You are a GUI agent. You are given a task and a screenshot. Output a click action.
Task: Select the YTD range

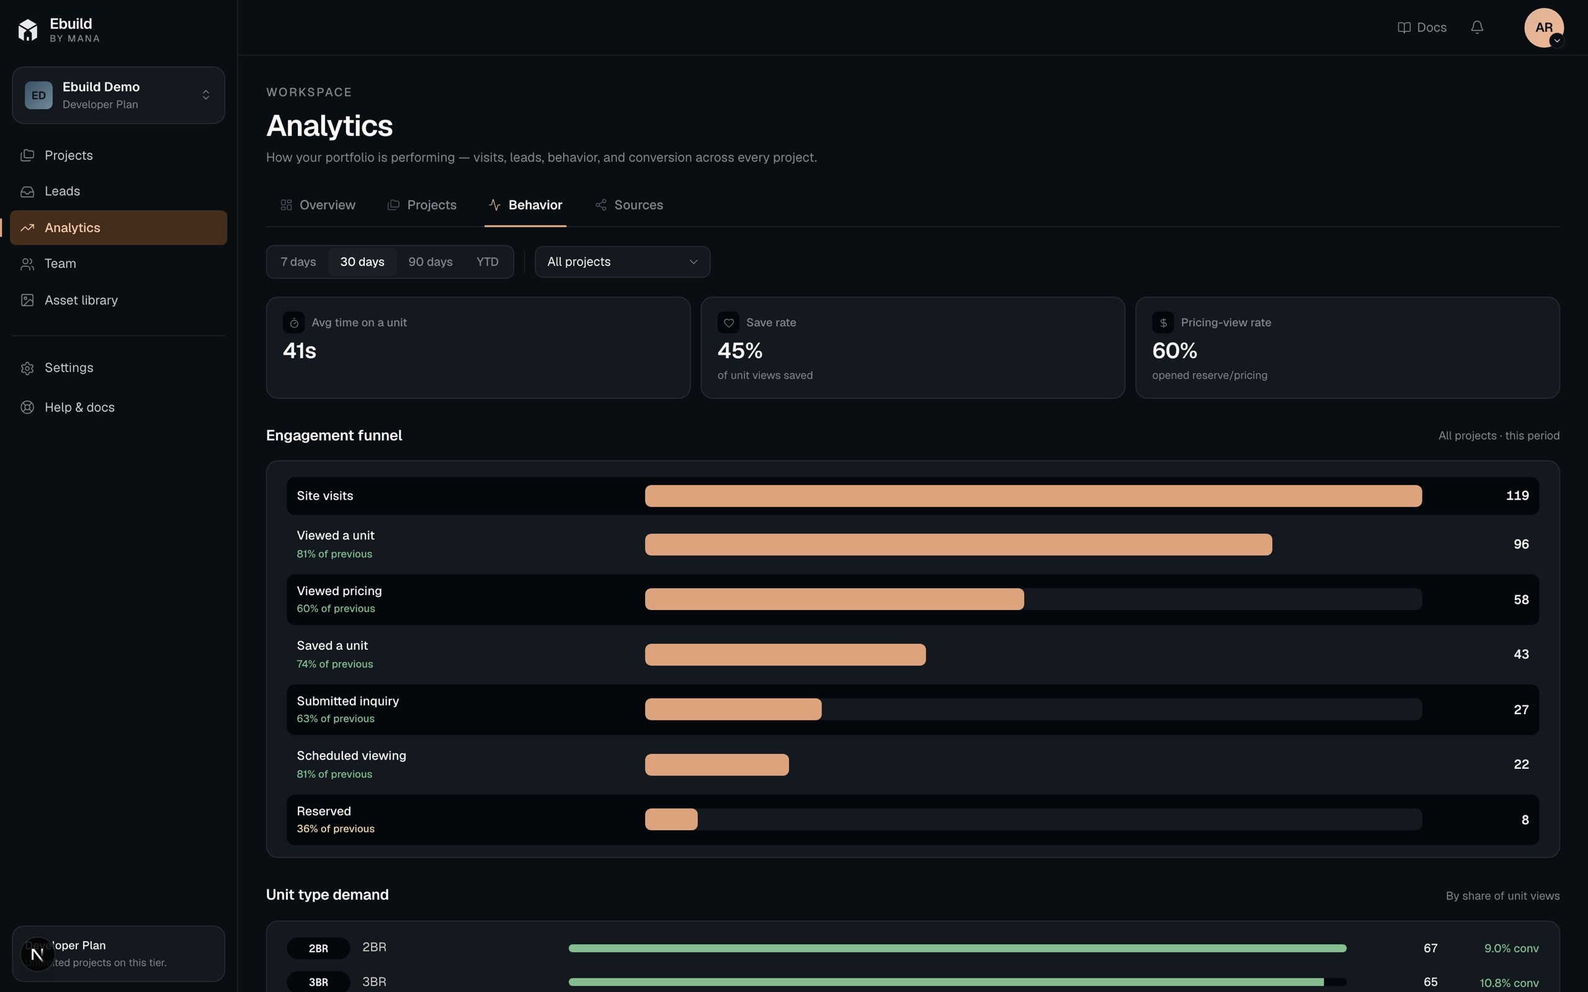[488, 262]
